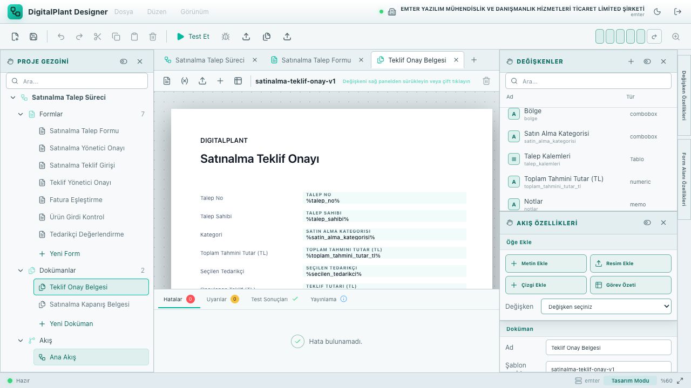Toggle visibility eye in Proje Gezgini header
This screenshot has width=691, height=388.
[124, 61]
